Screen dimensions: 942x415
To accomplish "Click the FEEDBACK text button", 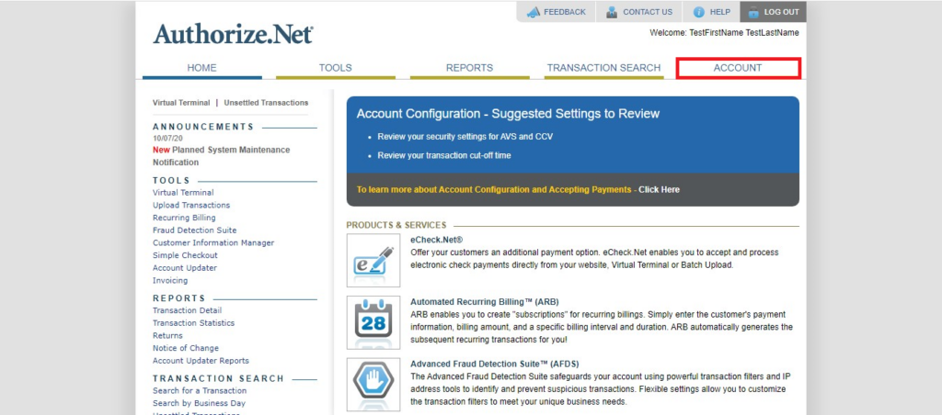I will coord(565,12).
